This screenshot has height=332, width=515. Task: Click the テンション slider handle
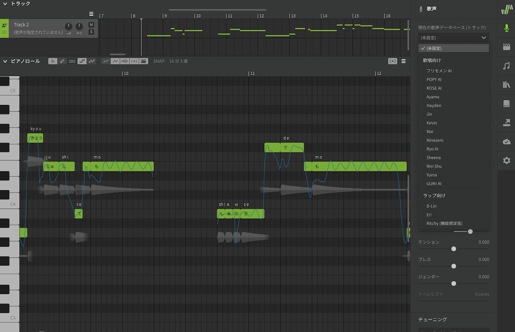pos(454,249)
